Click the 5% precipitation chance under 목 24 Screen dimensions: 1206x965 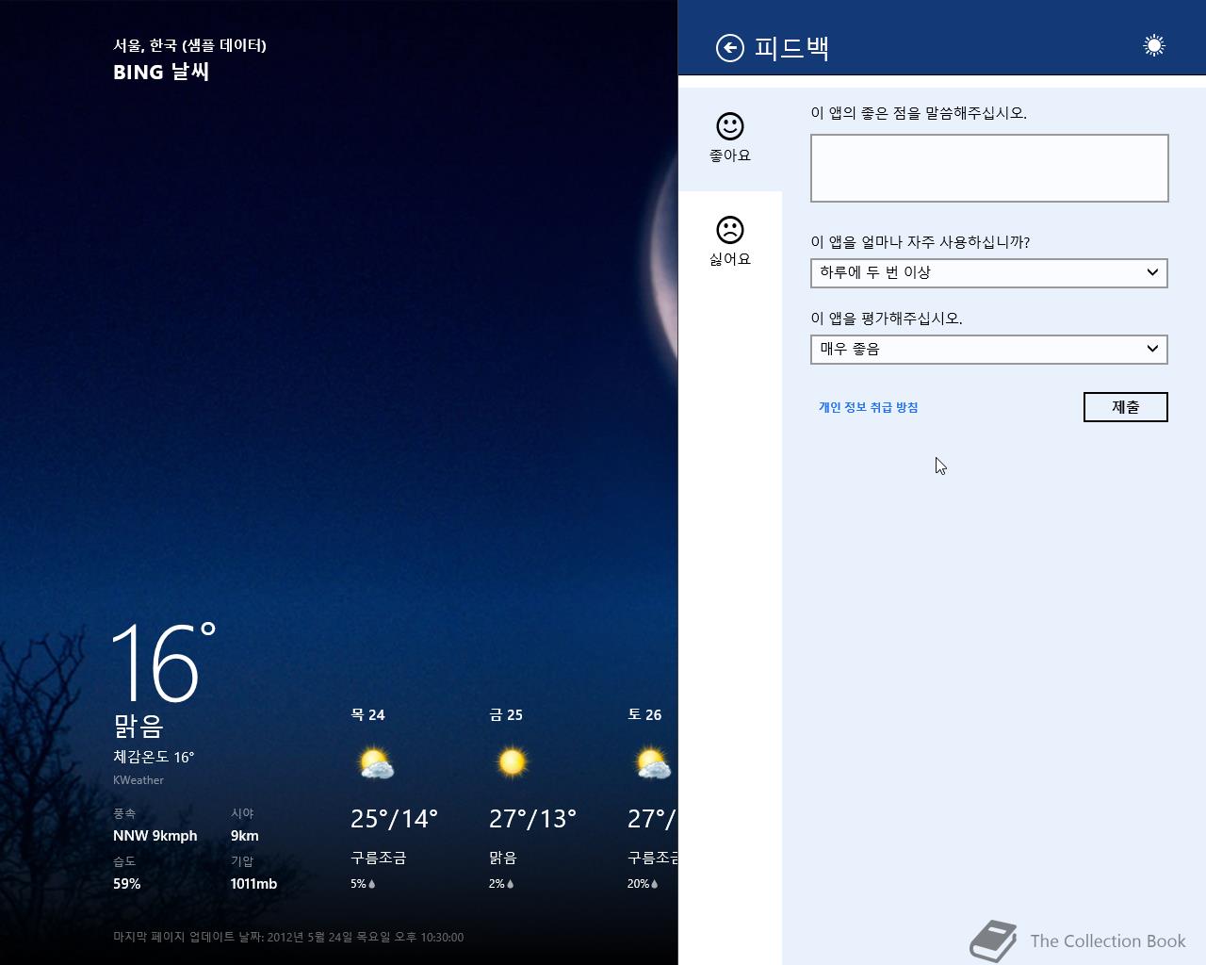[363, 884]
